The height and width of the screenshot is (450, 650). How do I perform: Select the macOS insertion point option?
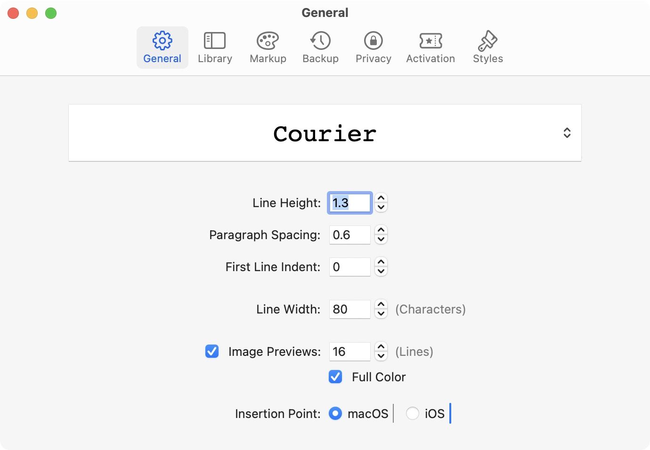(x=335, y=413)
